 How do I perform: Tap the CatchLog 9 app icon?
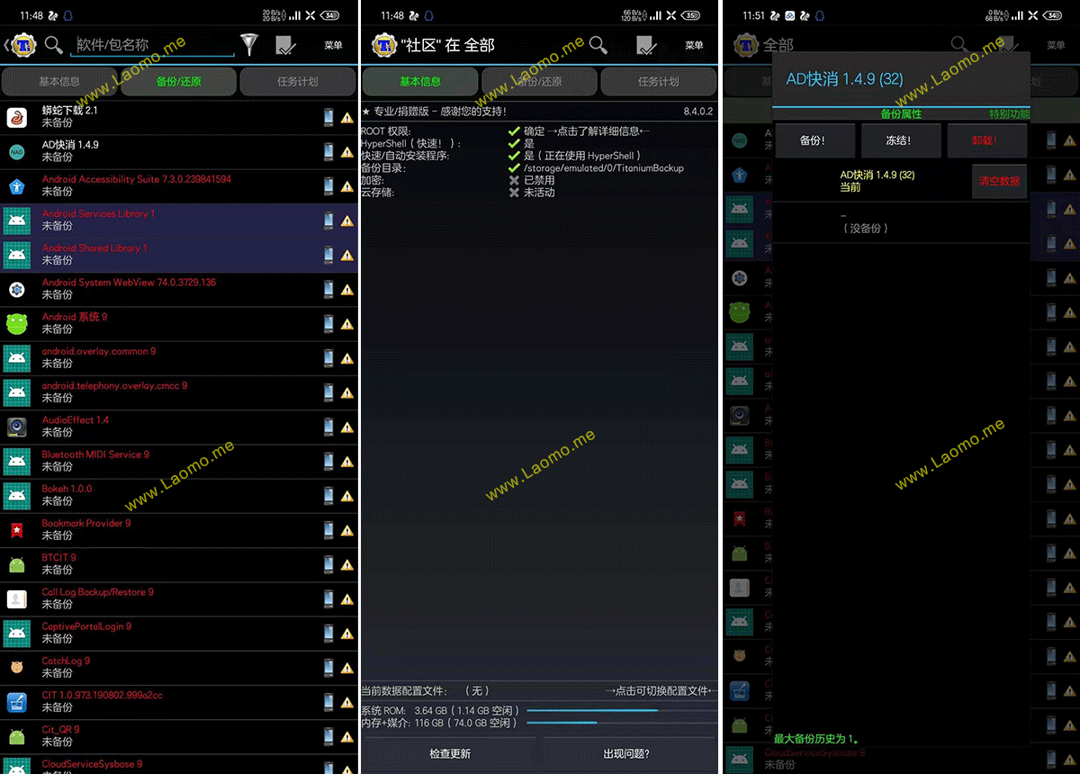[16, 668]
